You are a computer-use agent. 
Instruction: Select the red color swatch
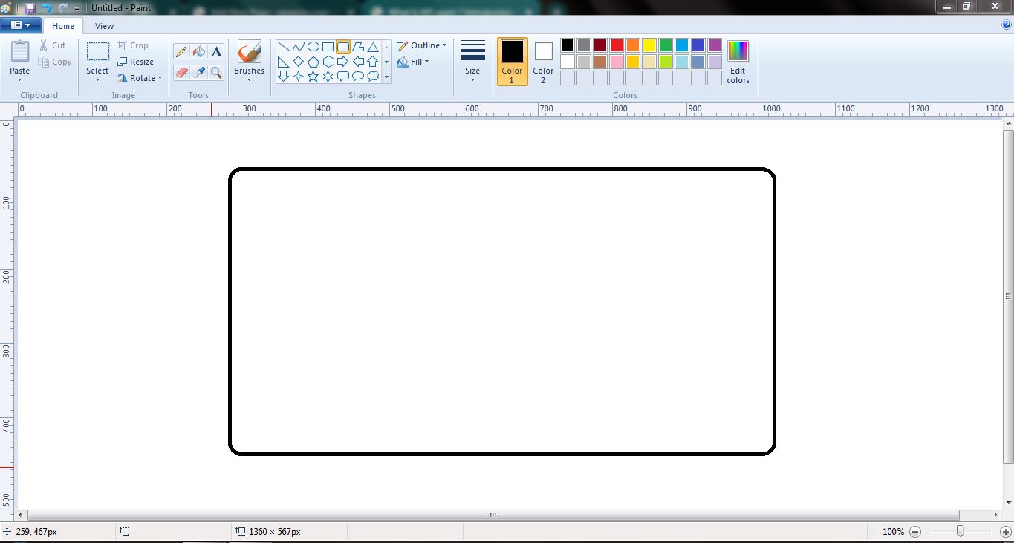coord(616,45)
